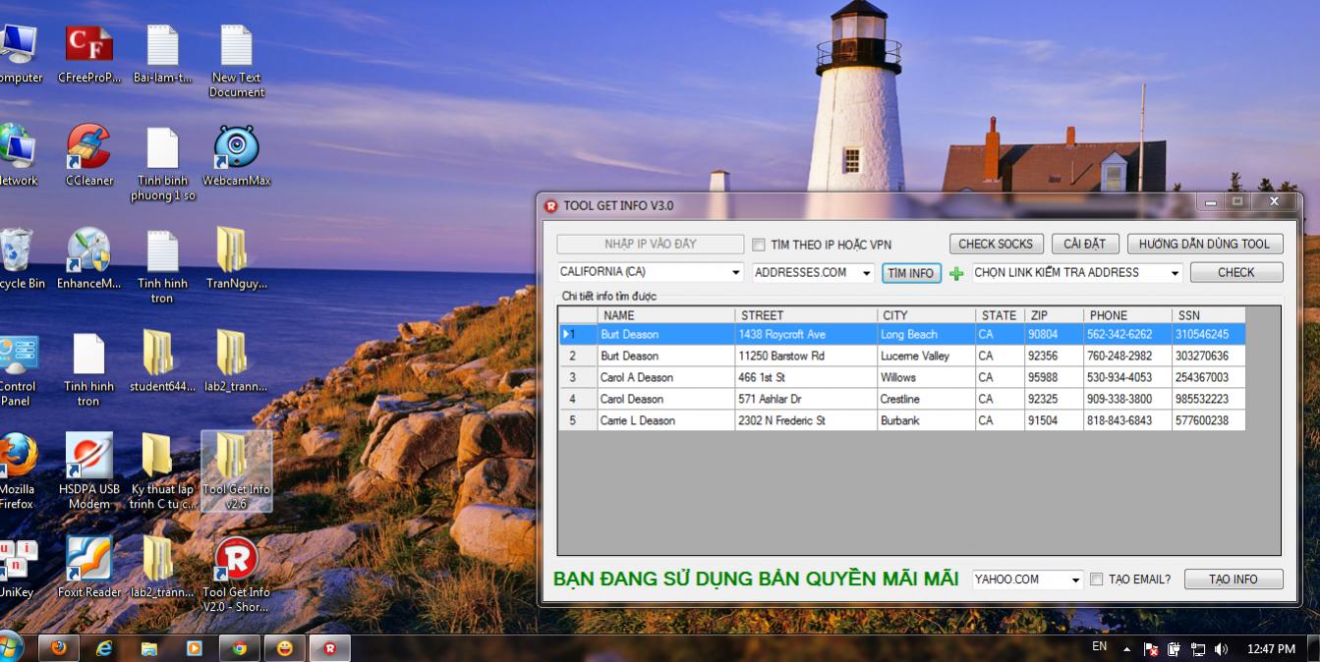Click the Firefox icon in the taskbar
1320x662 pixels.
(59, 648)
